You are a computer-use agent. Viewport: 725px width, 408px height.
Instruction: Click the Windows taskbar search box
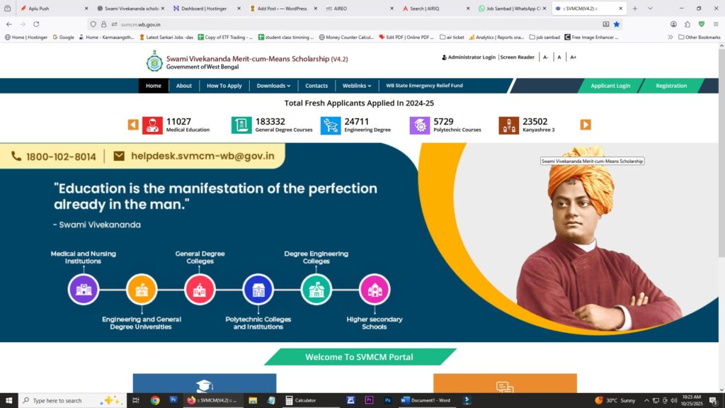pyautogui.click(x=72, y=400)
